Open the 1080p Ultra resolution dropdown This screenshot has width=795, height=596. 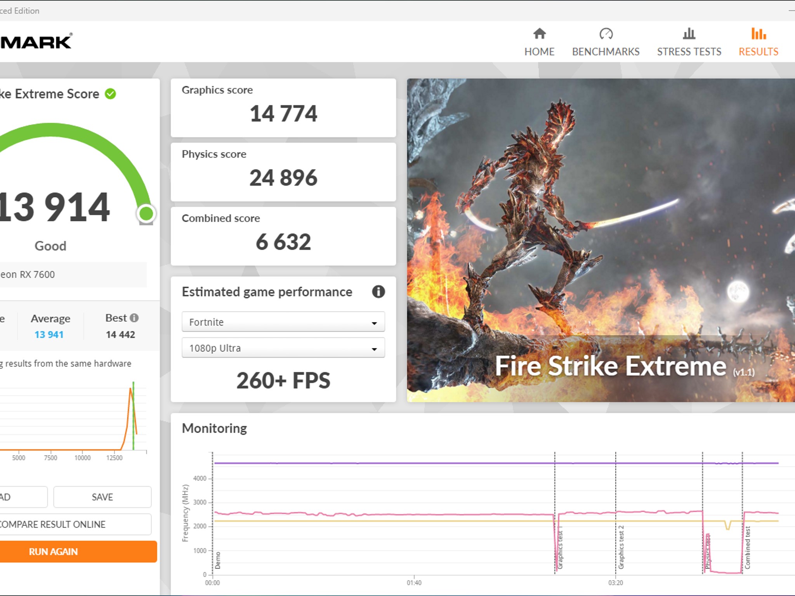283,348
